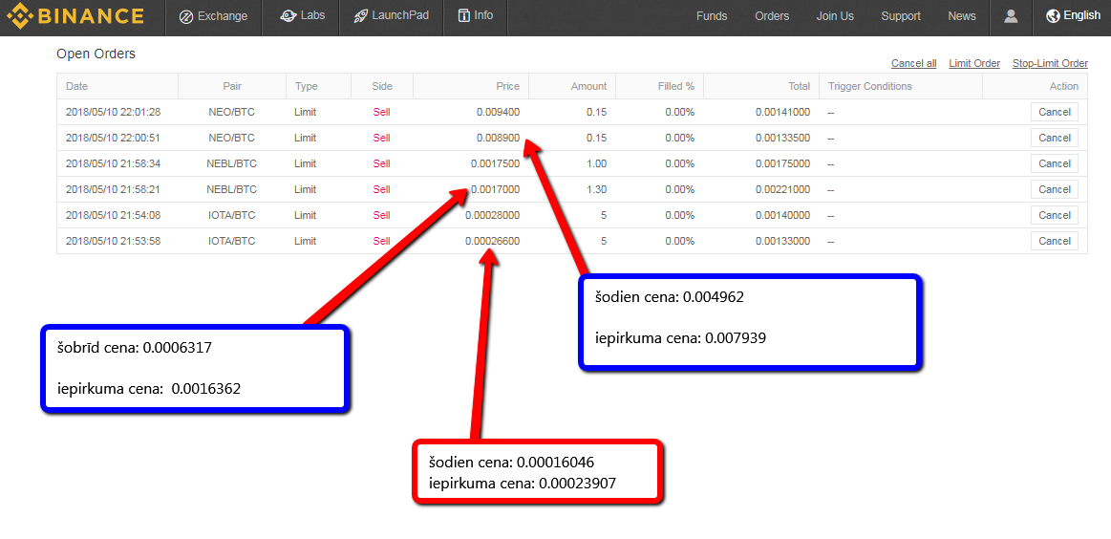Image resolution: width=1111 pixels, height=539 pixels.
Task: Click the price 0.00028000
Action: [492, 215]
